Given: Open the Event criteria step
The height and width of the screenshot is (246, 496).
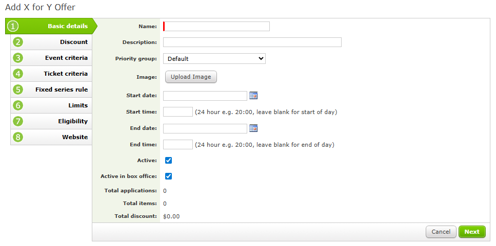Looking at the screenshot, I should [51, 58].
